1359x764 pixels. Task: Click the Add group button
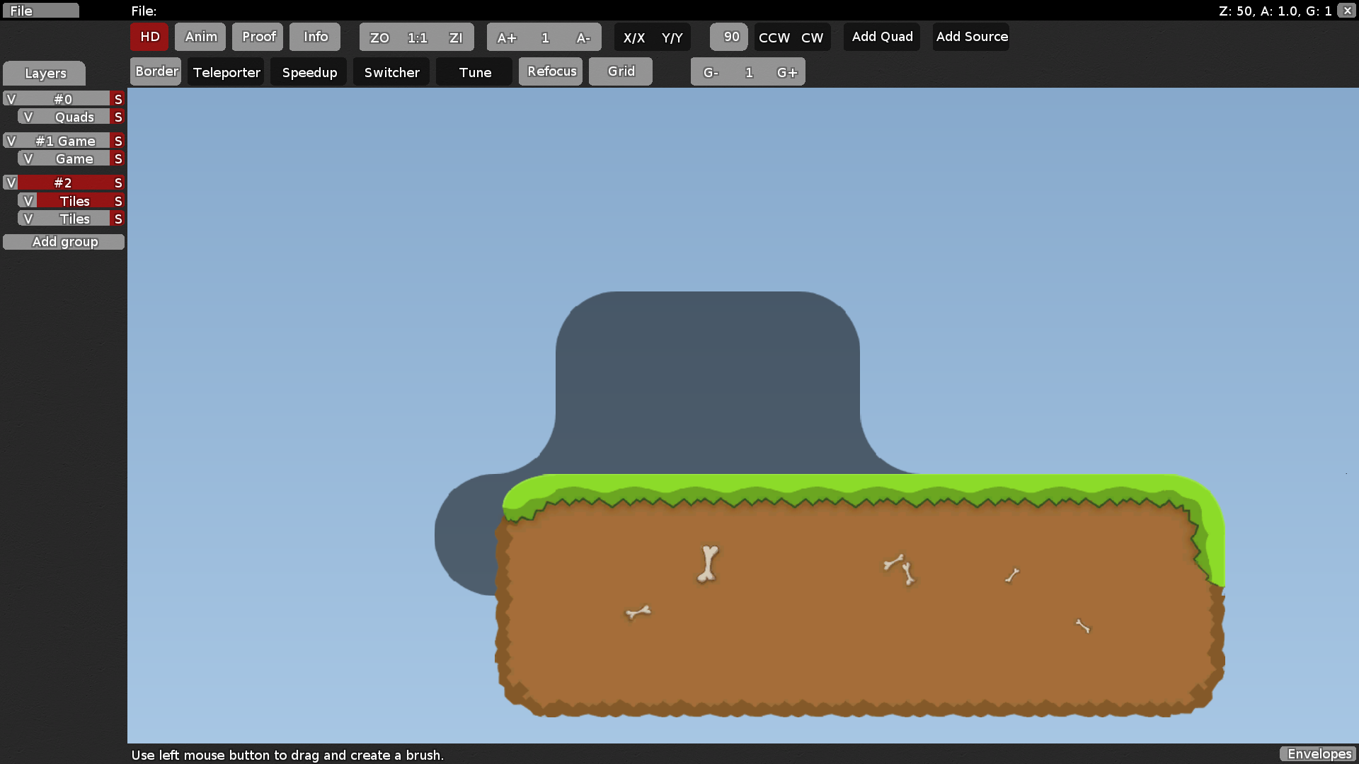pyautogui.click(x=64, y=242)
